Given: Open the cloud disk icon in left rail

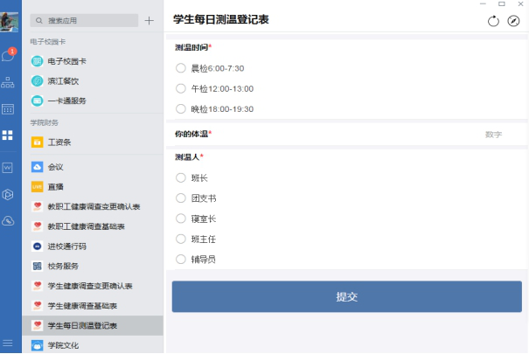Looking at the screenshot, I should tap(9, 220).
